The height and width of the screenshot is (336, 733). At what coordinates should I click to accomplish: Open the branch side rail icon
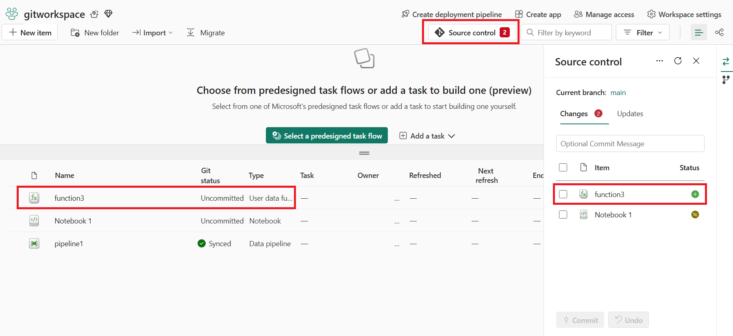[726, 80]
